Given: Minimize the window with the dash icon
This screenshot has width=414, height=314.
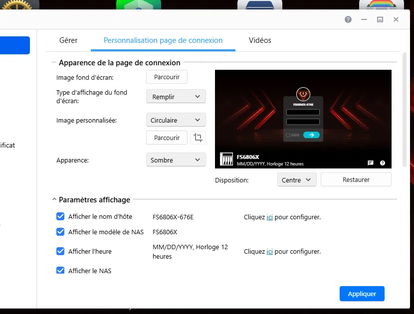Looking at the screenshot, I should point(364,19).
